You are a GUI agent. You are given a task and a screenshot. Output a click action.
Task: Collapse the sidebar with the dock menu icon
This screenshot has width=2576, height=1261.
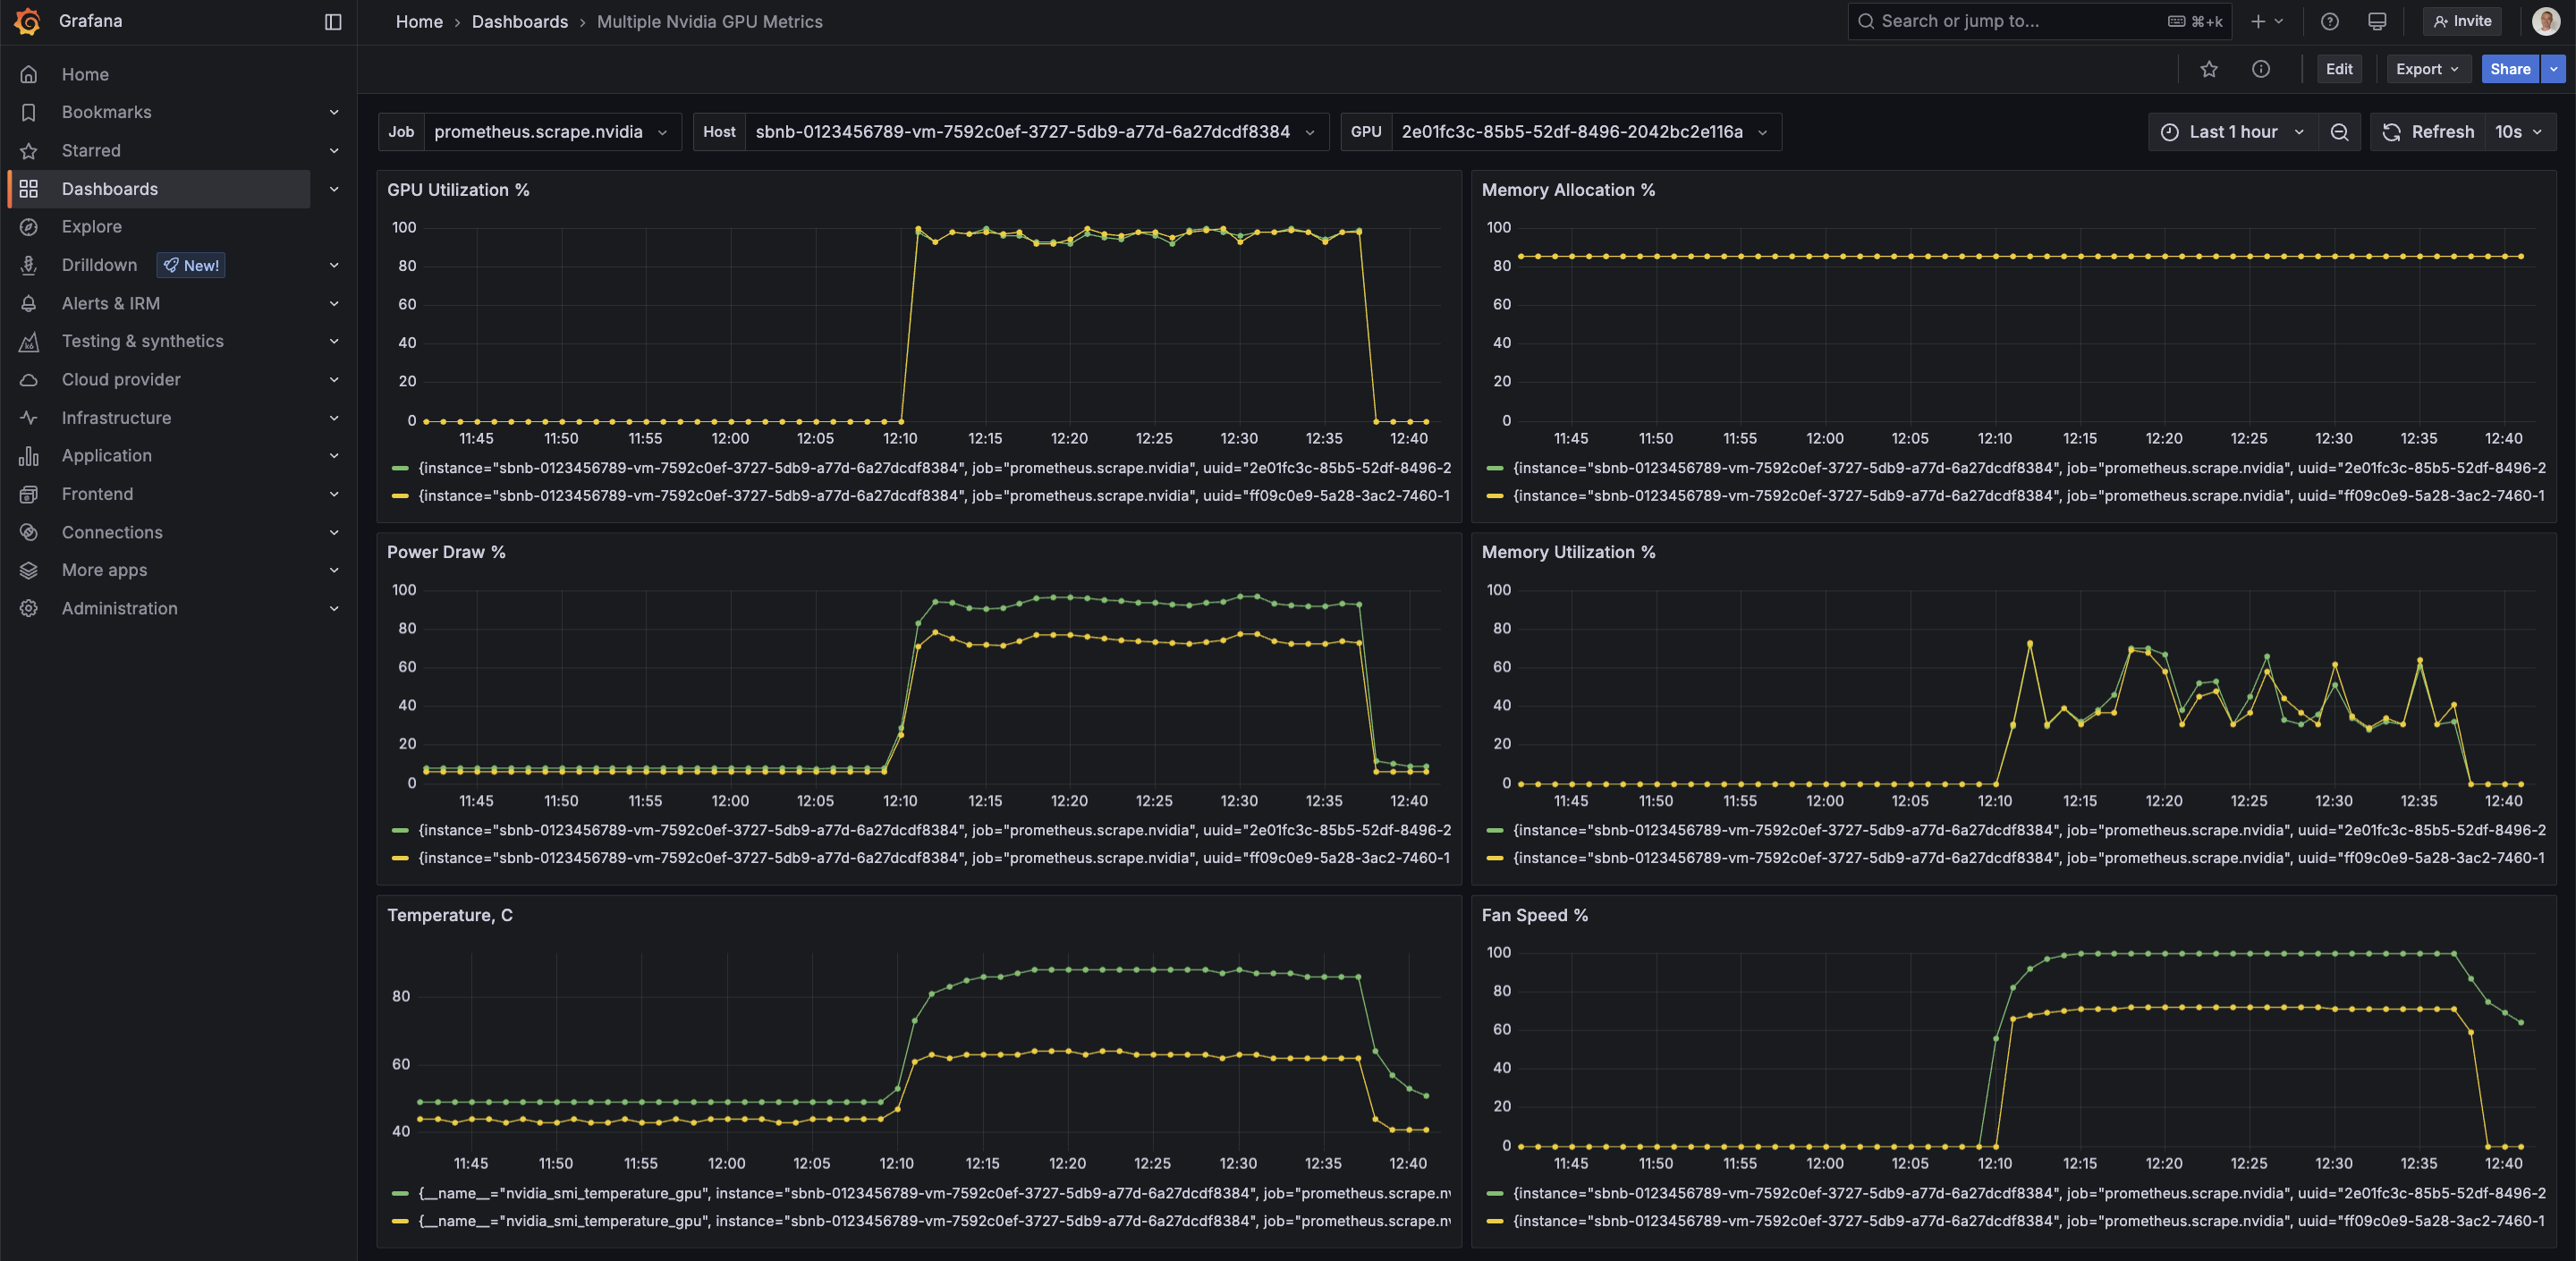pyautogui.click(x=333, y=21)
